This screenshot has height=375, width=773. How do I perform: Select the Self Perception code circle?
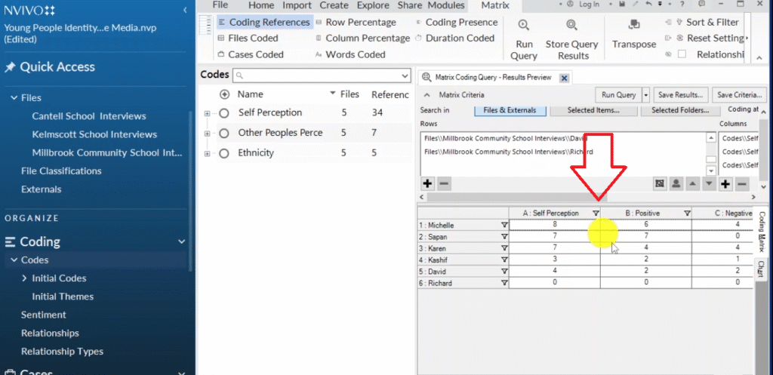(223, 113)
